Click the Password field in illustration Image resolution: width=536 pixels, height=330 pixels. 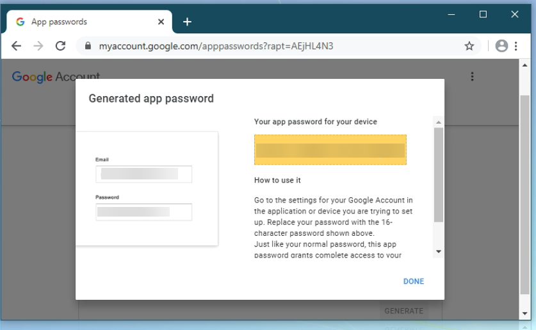coord(143,212)
